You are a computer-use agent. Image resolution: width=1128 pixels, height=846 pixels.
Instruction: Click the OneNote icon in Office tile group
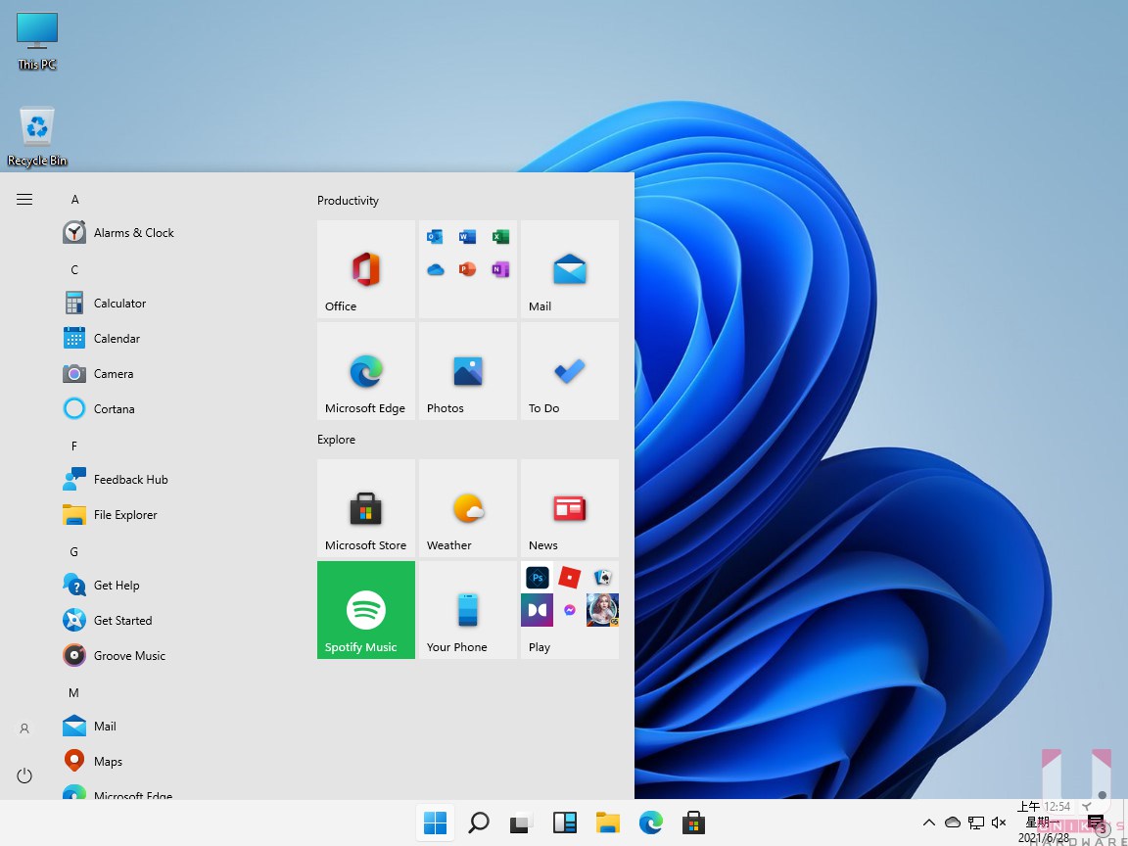coord(500,270)
